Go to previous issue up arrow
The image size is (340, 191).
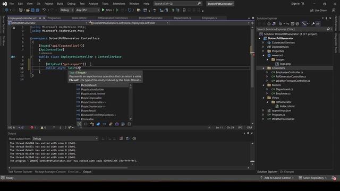coord(54,127)
